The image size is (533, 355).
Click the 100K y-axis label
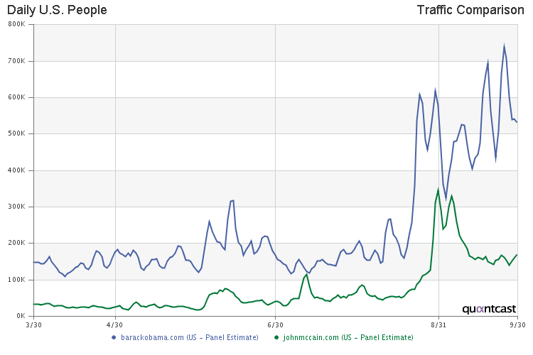tap(16, 280)
